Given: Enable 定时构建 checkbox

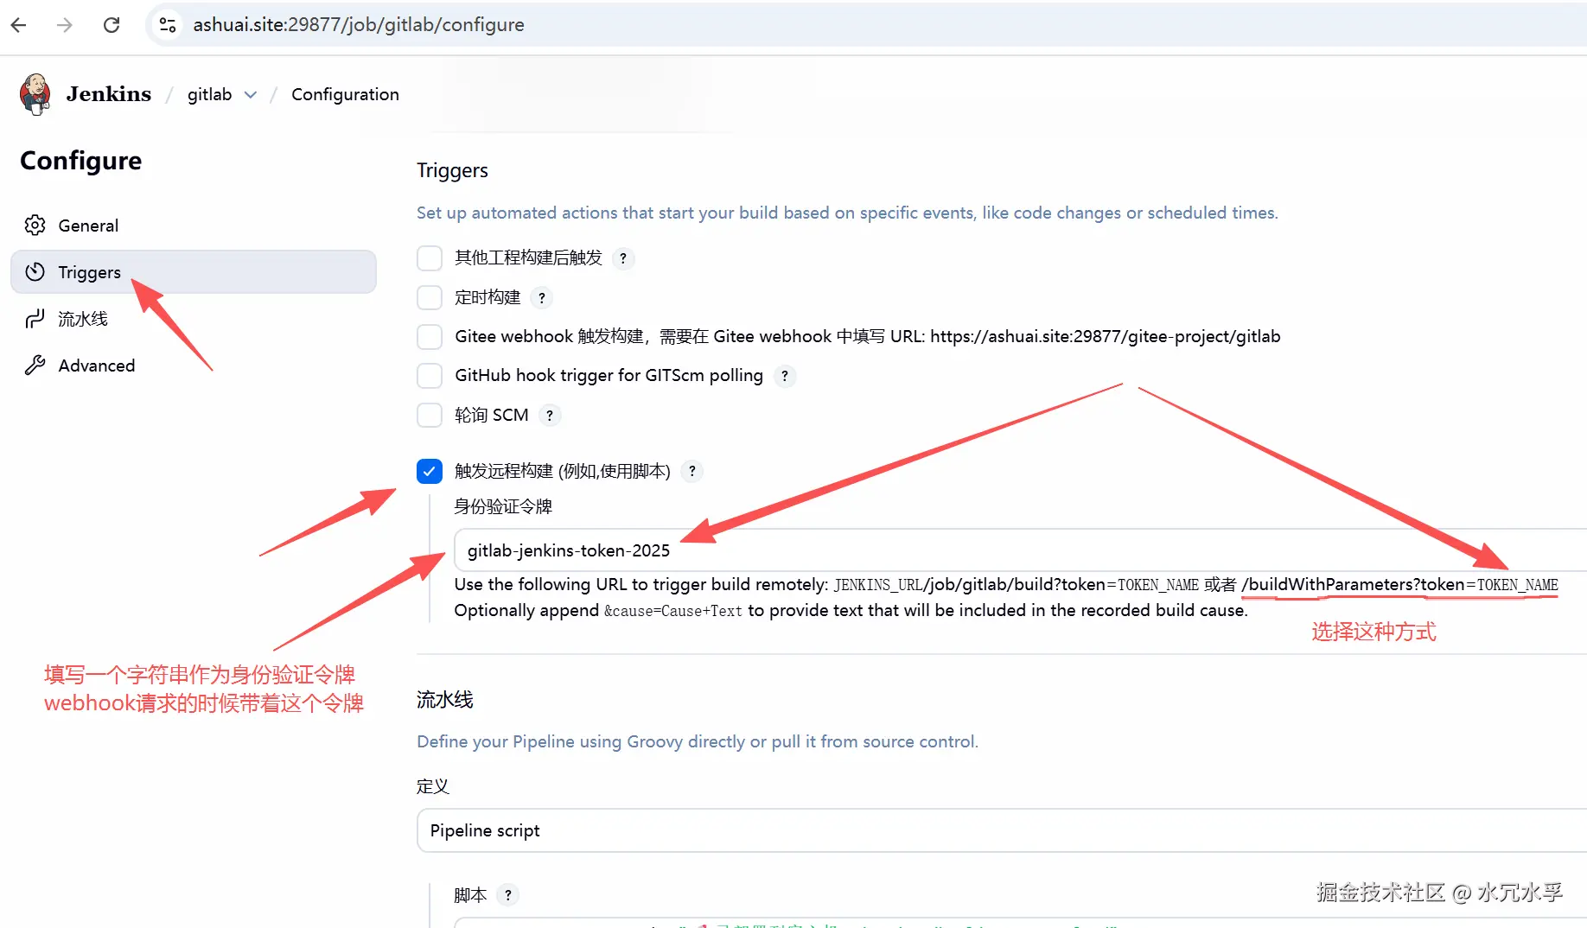Looking at the screenshot, I should coord(430,298).
